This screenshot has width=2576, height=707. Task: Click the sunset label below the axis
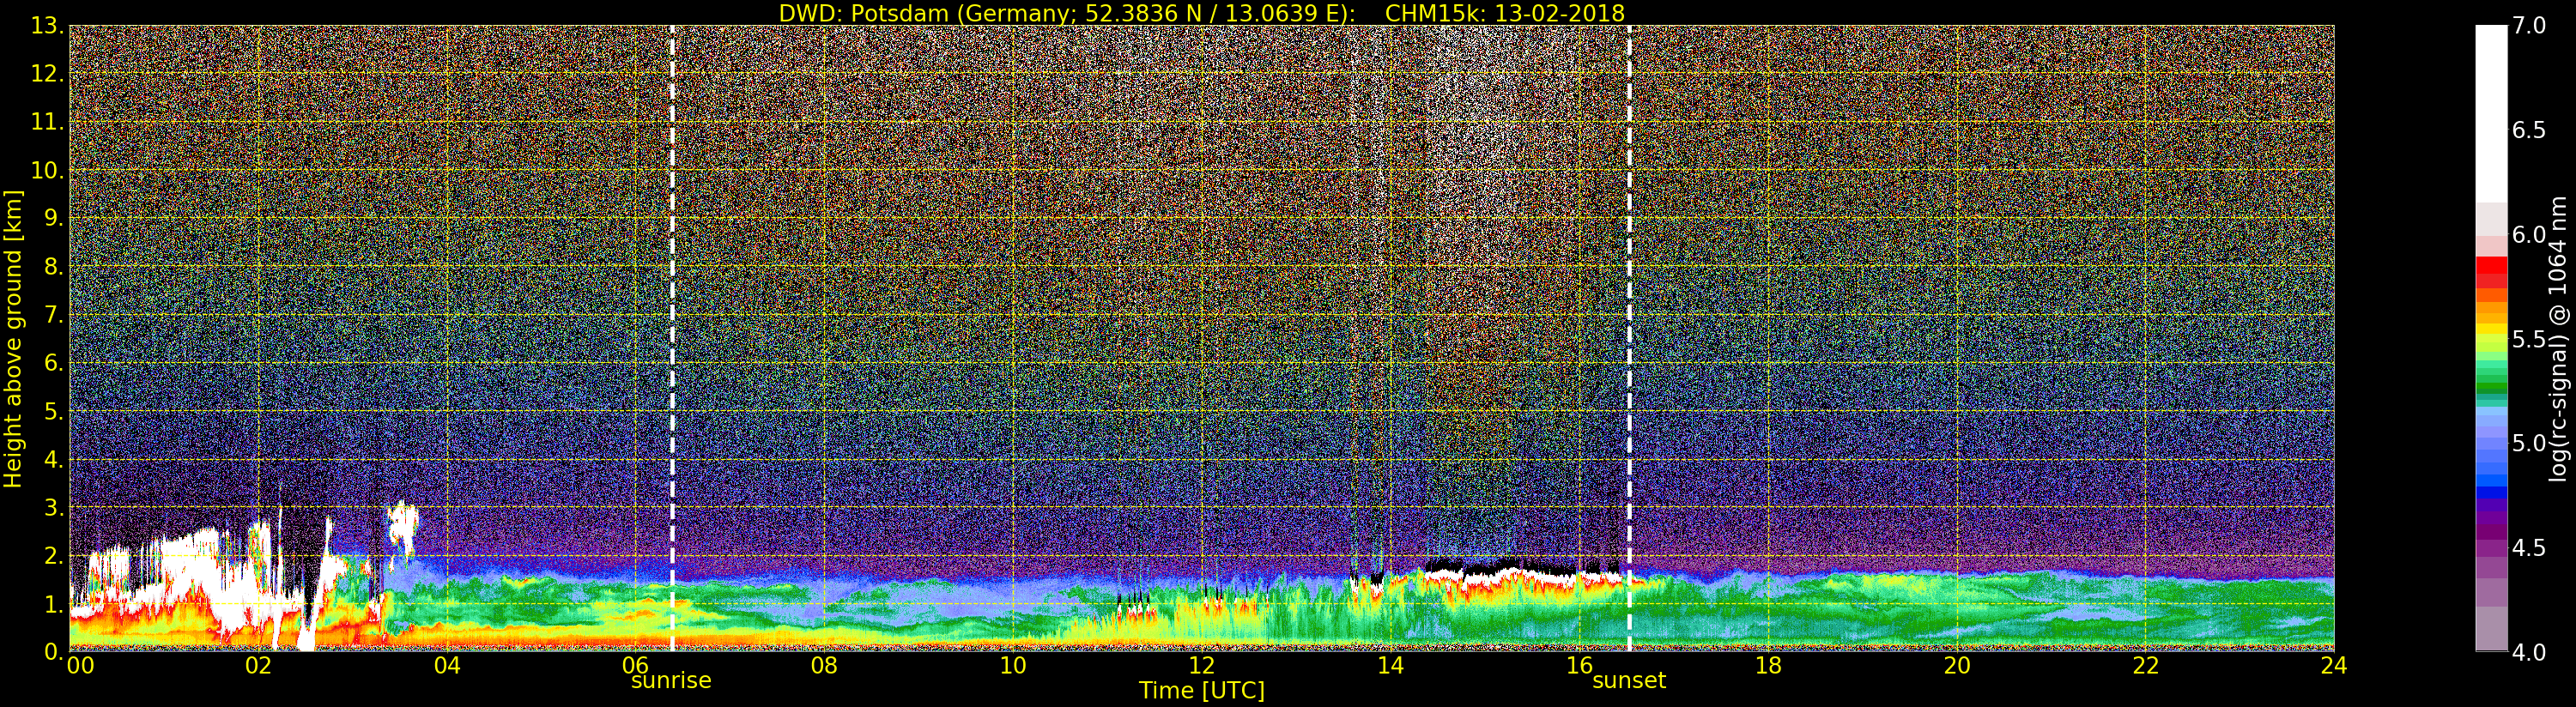tap(1629, 681)
